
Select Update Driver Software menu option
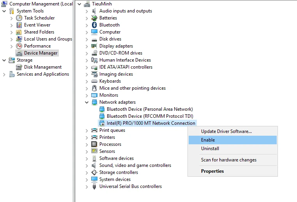click(x=226, y=131)
